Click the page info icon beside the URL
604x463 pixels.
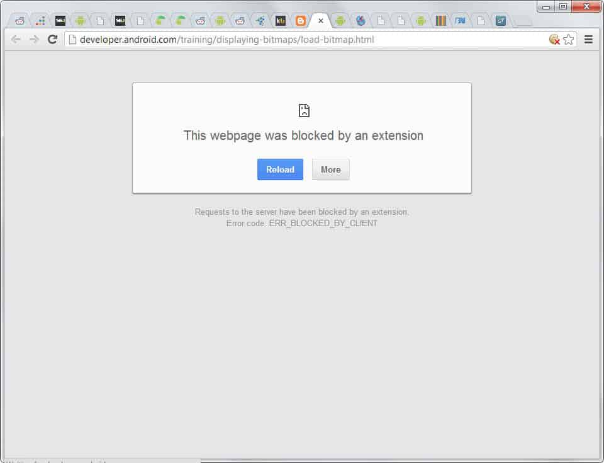click(72, 40)
